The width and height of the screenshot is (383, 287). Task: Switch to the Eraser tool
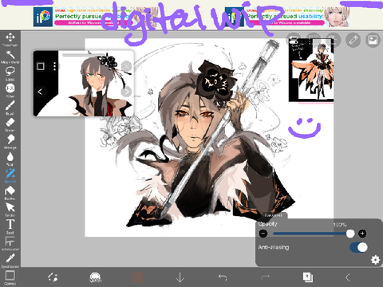[10, 124]
